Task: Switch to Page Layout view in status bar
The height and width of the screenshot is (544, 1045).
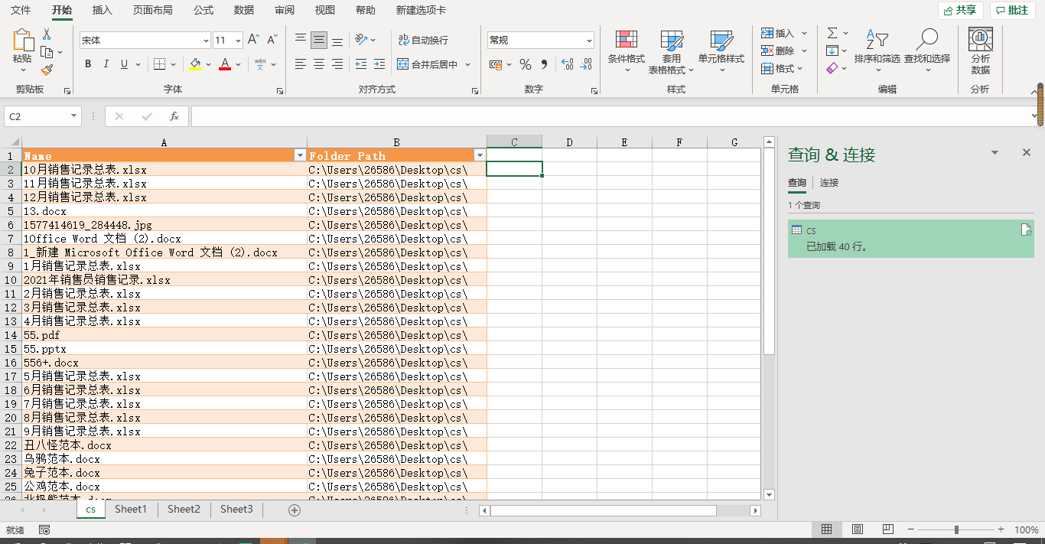Action: pyautogui.click(x=858, y=529)
